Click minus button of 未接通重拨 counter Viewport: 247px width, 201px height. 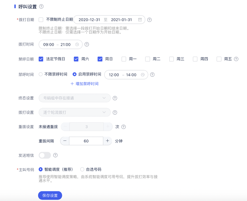[65, 127]
